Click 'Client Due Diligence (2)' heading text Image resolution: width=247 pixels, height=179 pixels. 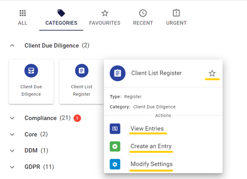pos(57,45)
